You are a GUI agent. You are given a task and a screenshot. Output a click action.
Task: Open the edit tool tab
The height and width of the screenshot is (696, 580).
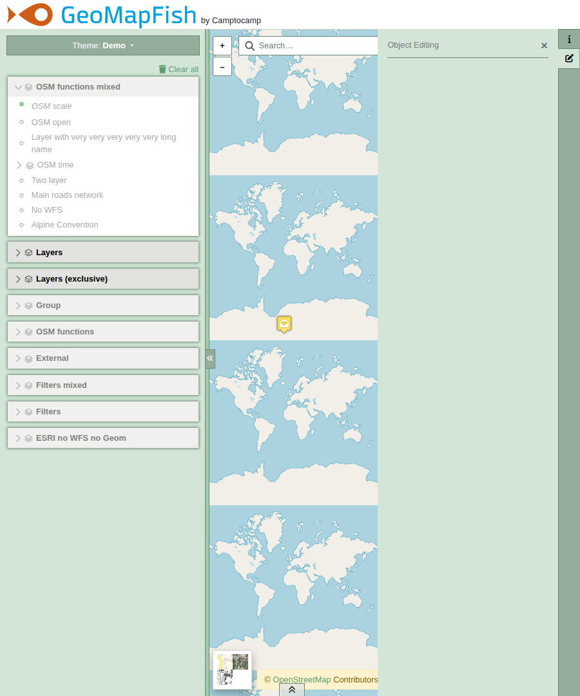569,58
